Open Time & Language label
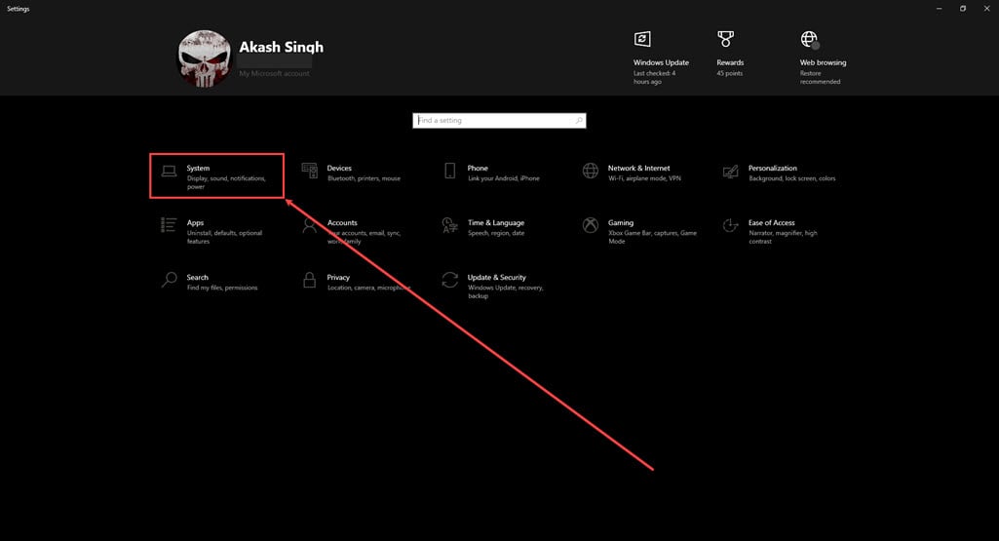This screenshot has height=541, width=999. click(x=496, y=223)
